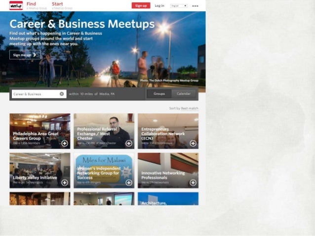315x236 pixels.
Task: Add Liberty Valley Initiative plus icon
Action: click(65, 183)
